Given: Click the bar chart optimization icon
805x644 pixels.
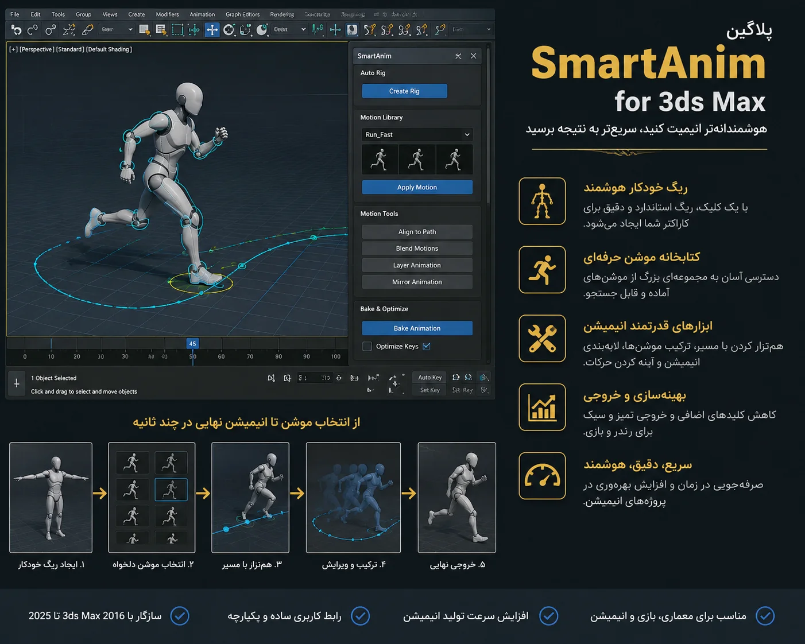Looking at the screenshot, I should tap(542, 408).
